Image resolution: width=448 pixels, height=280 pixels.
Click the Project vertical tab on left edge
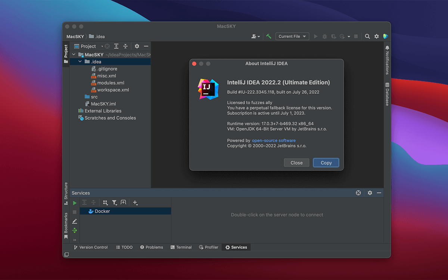point(66,54)
